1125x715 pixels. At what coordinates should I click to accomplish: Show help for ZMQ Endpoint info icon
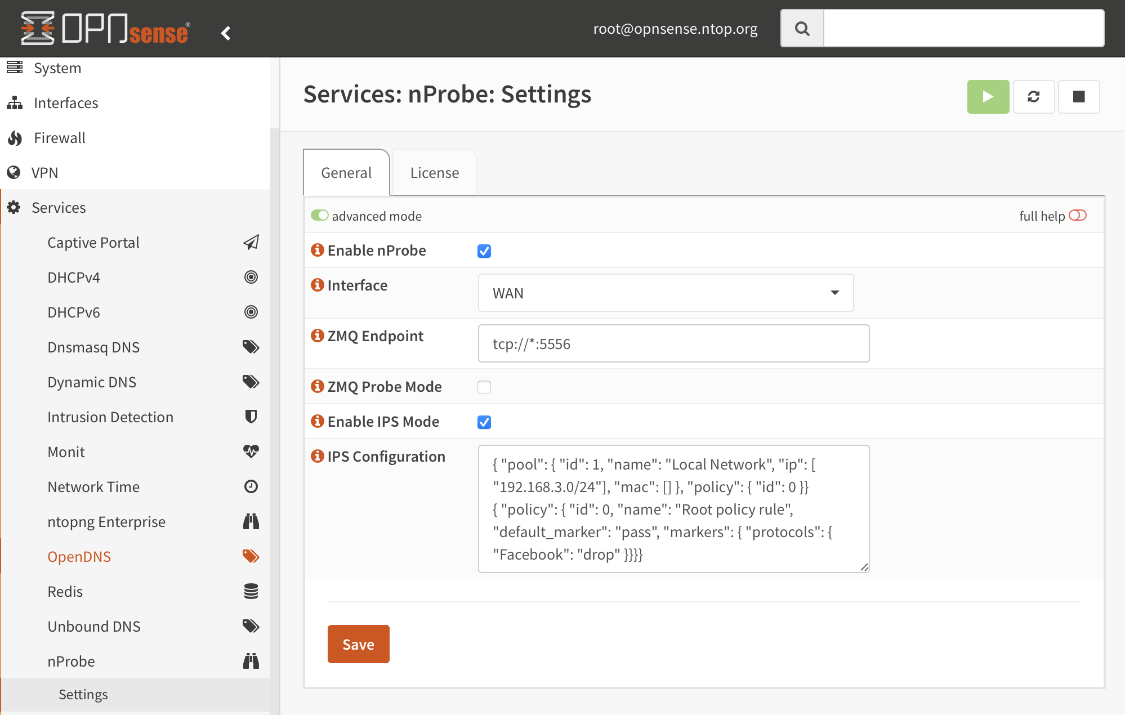(318, 335)
